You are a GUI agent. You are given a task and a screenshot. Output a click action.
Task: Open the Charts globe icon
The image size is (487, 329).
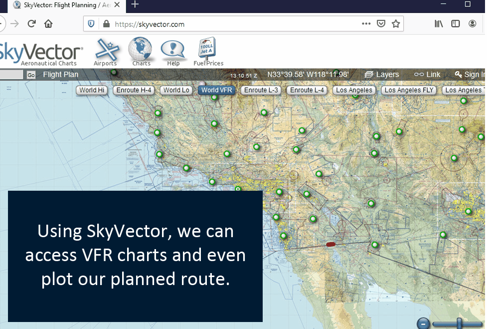(141, 52)
